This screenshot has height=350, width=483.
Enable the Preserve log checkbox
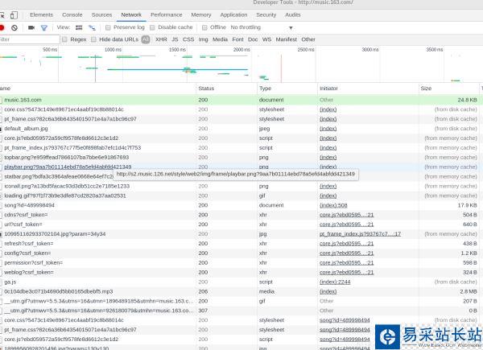(108, 27)
